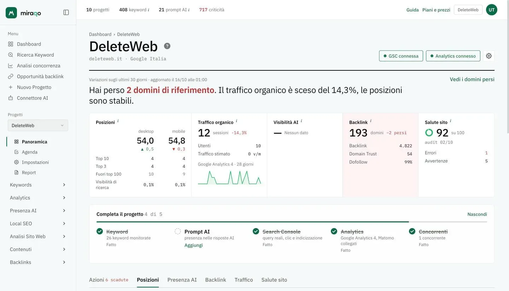Click info icon next to Posizioni card
Viewport: 509px width, 291px height.
(x=118, y=121)
